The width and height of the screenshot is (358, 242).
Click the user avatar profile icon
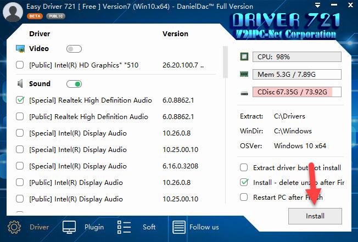click(13, 12)
